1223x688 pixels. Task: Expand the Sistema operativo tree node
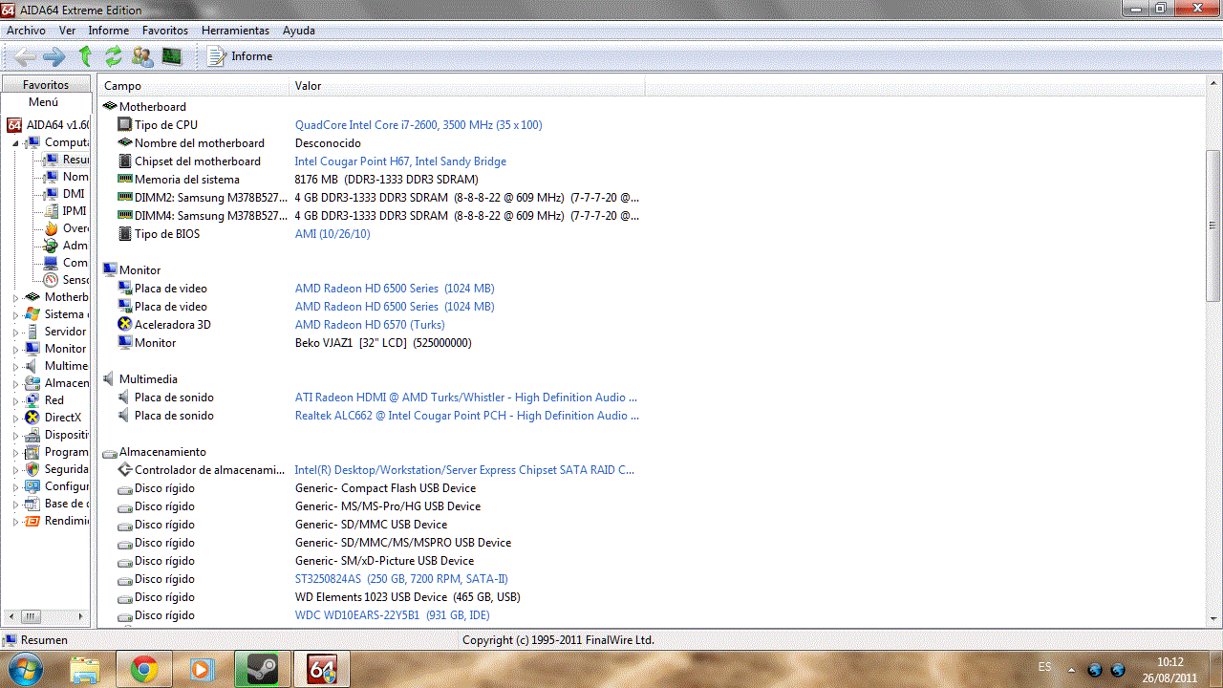click(x=16, y=314)
